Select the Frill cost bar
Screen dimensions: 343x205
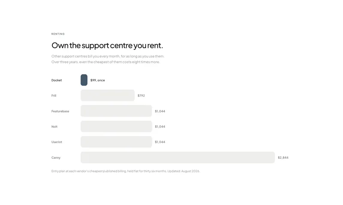coord(108,95)
